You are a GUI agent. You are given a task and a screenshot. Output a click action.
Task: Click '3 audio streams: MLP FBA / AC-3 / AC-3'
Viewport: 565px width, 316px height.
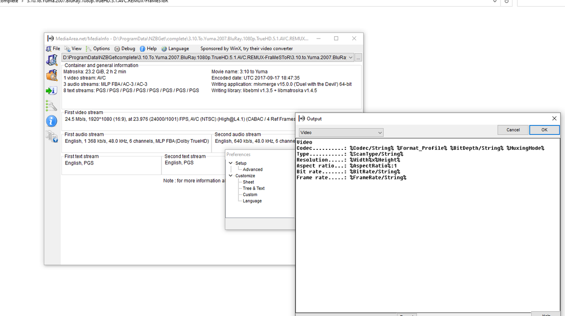click(x=105, y=84)
